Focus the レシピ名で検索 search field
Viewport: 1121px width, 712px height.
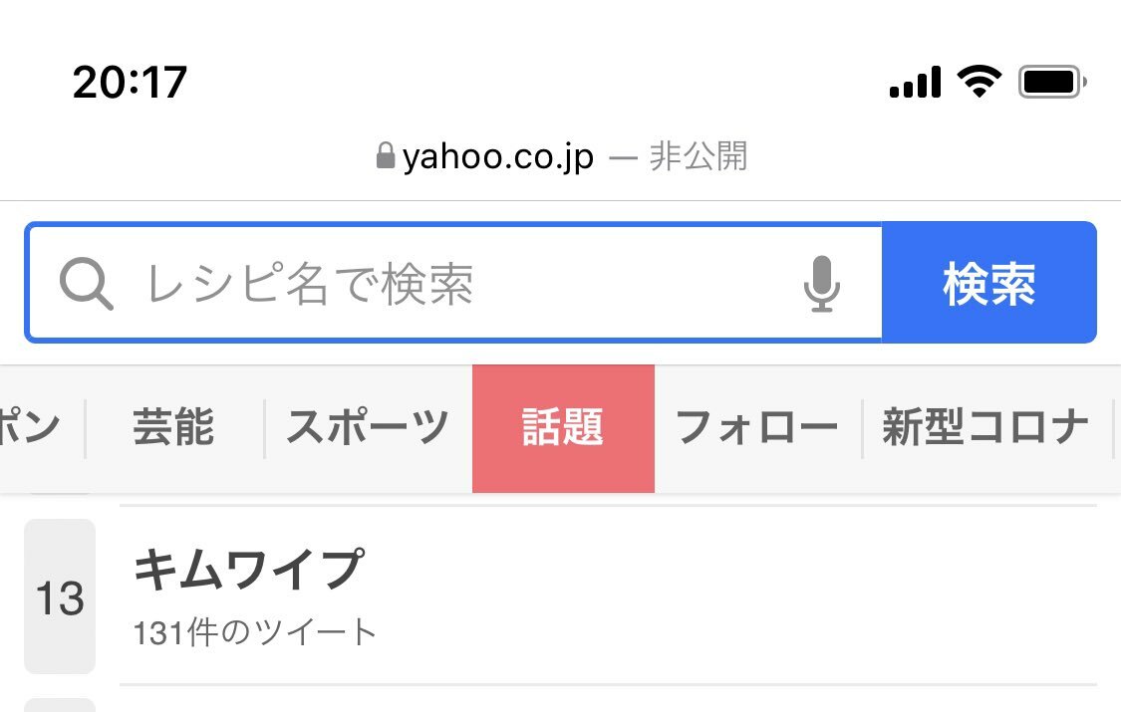454,283
